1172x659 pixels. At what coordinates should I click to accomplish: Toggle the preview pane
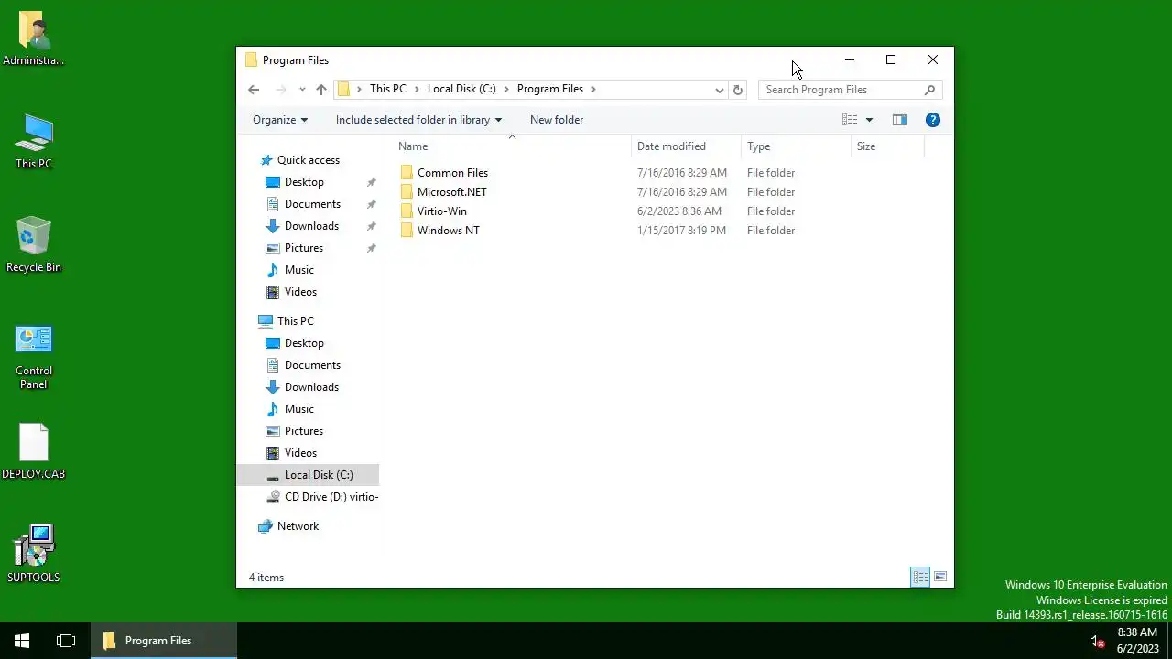click(x=900, y=120)
